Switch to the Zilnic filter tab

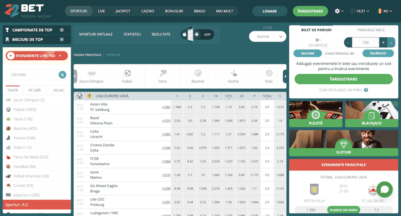(x=59, y=90)
